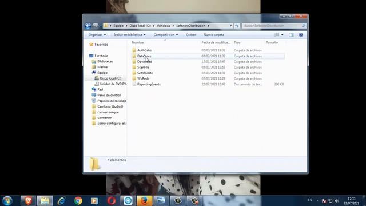This screenshot has height=206, width=366.
Task: Click the Explorer forward arrow button
Action: [x=96, y=26]
